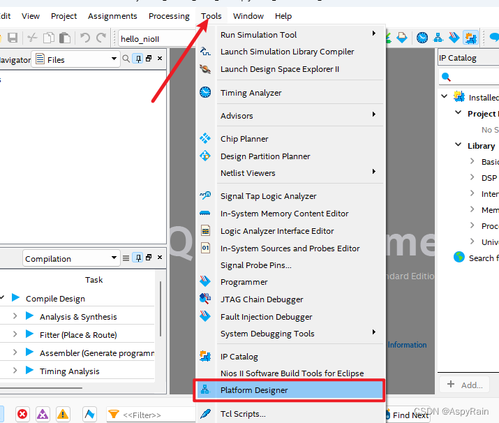Viewport: 499px width, 423px height.
Task: Toggle the blue flag messages filter
Action: [x=89, y=414]
